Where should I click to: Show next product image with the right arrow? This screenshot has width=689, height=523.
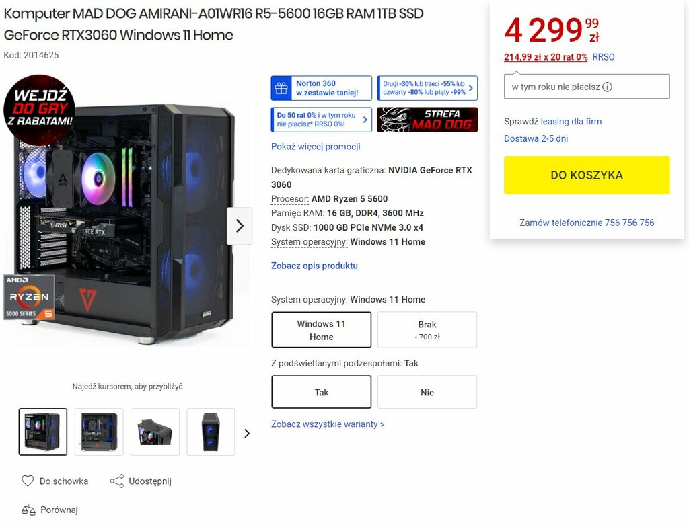(240, 226)
